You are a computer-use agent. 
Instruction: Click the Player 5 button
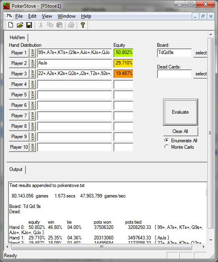[19, 95]
